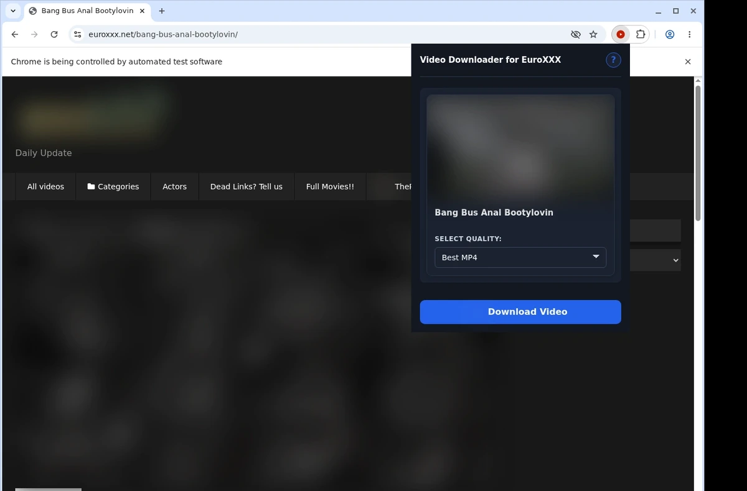Reload the current page

point(54,35)
